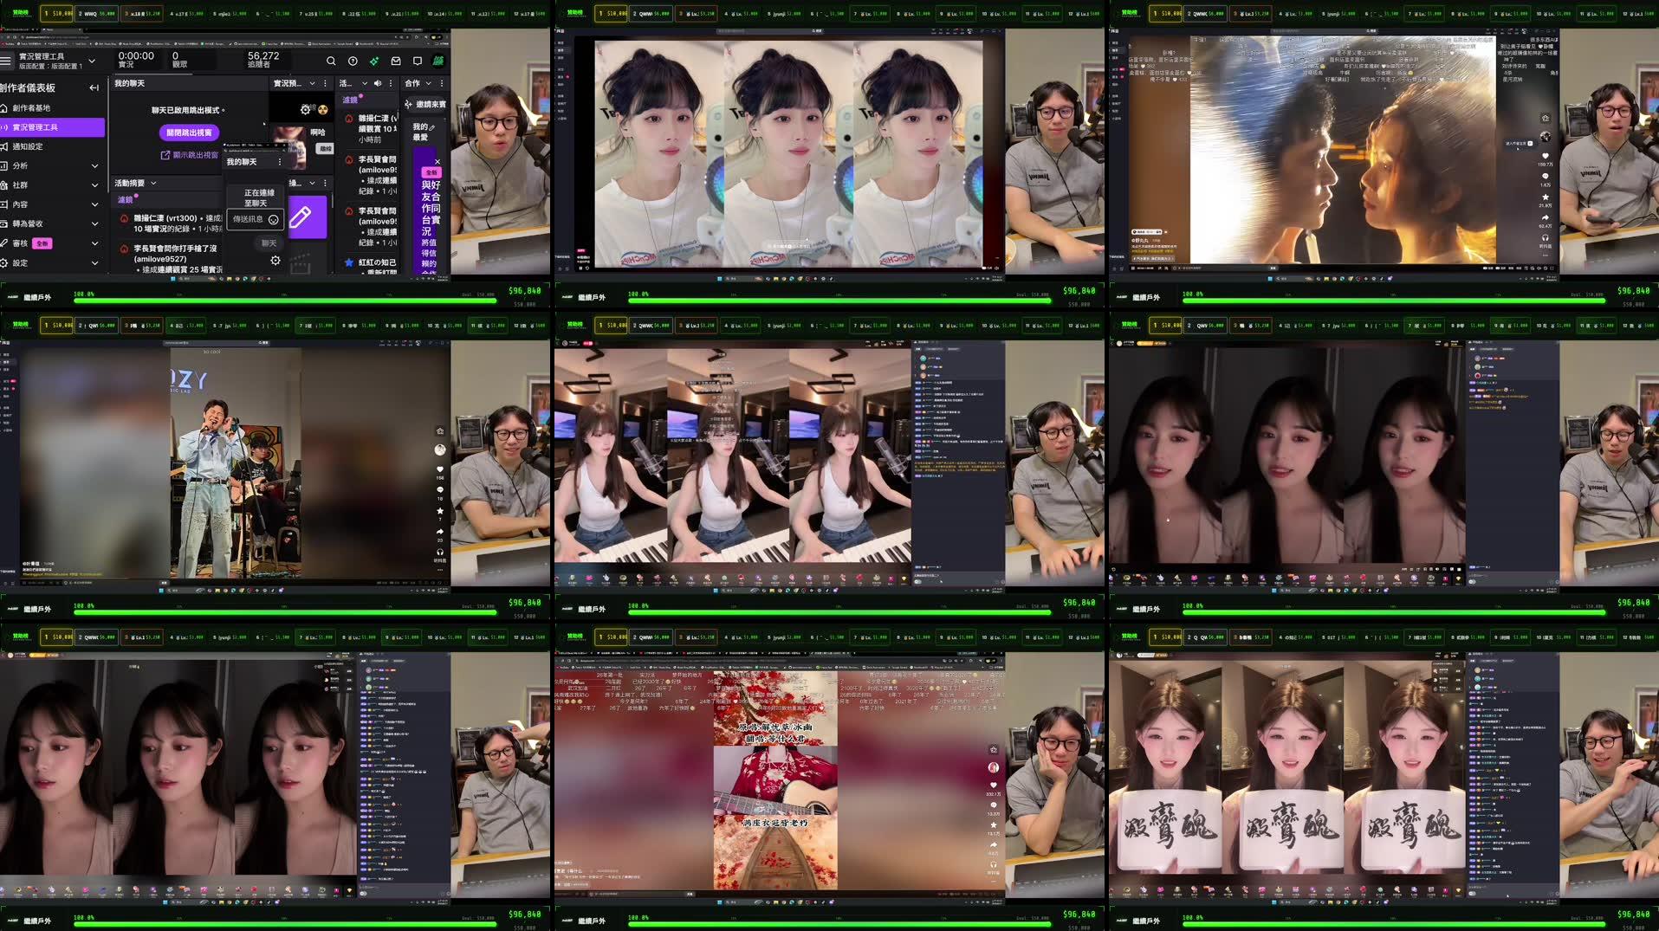Click the 10 場實況的紀錄 activity entry
The image size is (1659, 931).
172,223
